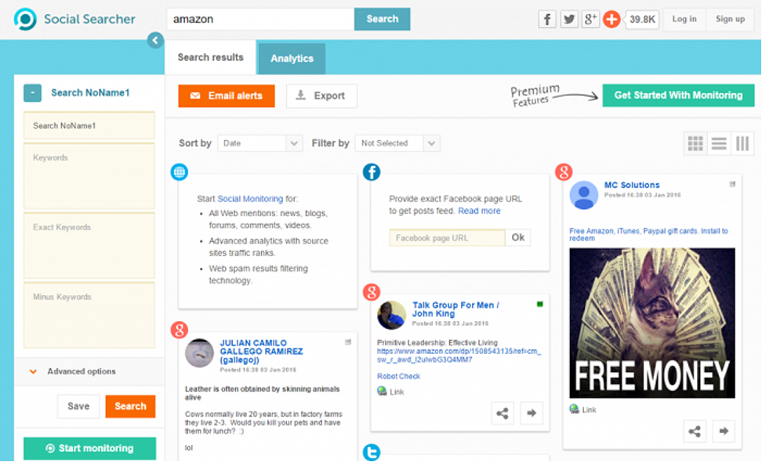The height and width of the screenshot is (462, 762).
Task: Open the Search results tab
Action: point(210,57)
